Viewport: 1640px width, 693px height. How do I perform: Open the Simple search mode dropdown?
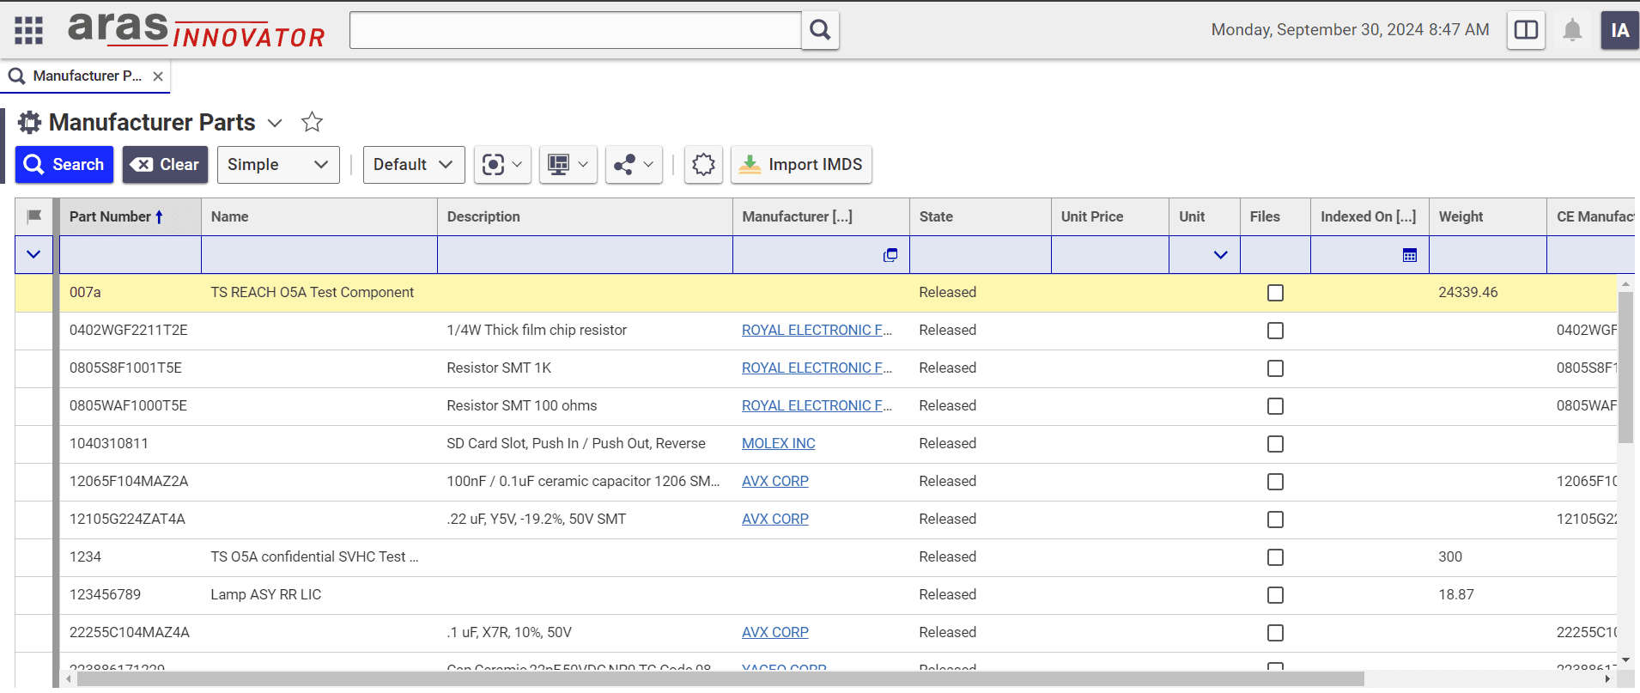click(278, 164)
